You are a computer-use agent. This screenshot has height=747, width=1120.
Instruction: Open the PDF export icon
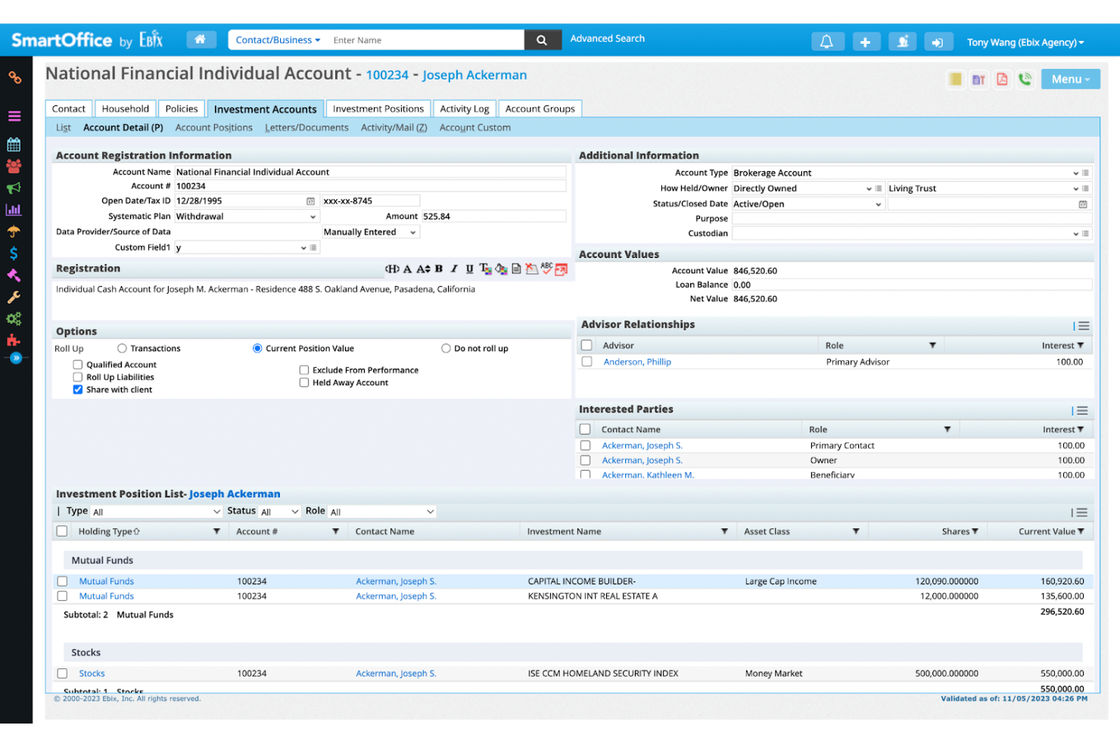(1002, 79)
